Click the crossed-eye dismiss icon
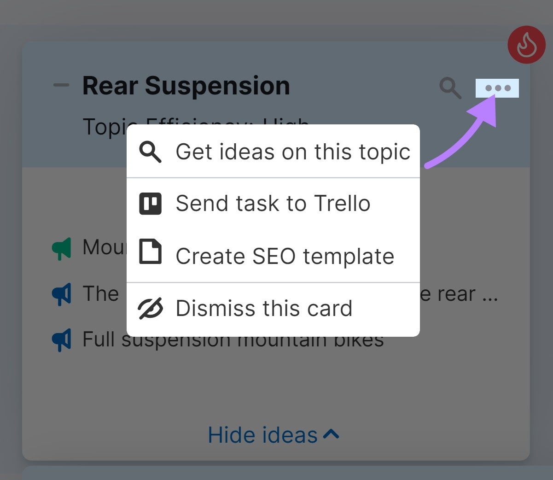This screenshot has width=553, height=480. pos(150,308)
